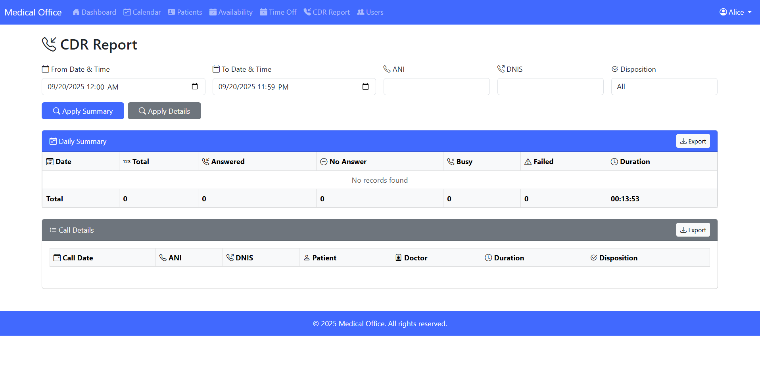760x365 pixels.
Task: Open the Calendar icon in the navbar
Action: click(x=126, y=12)
